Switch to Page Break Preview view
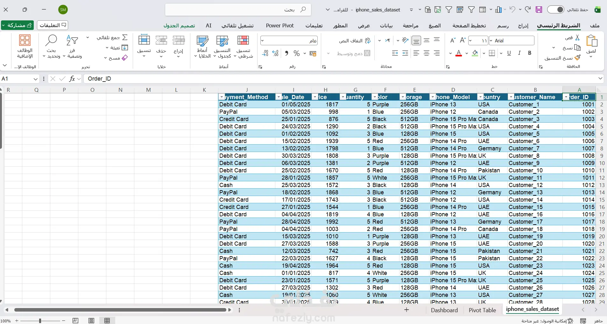The image size is (607, 324). (x=75, y=320)
